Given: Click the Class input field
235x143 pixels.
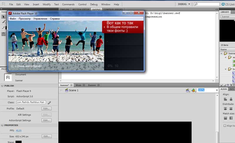Looking at the screenshot, I should [31, 102].
